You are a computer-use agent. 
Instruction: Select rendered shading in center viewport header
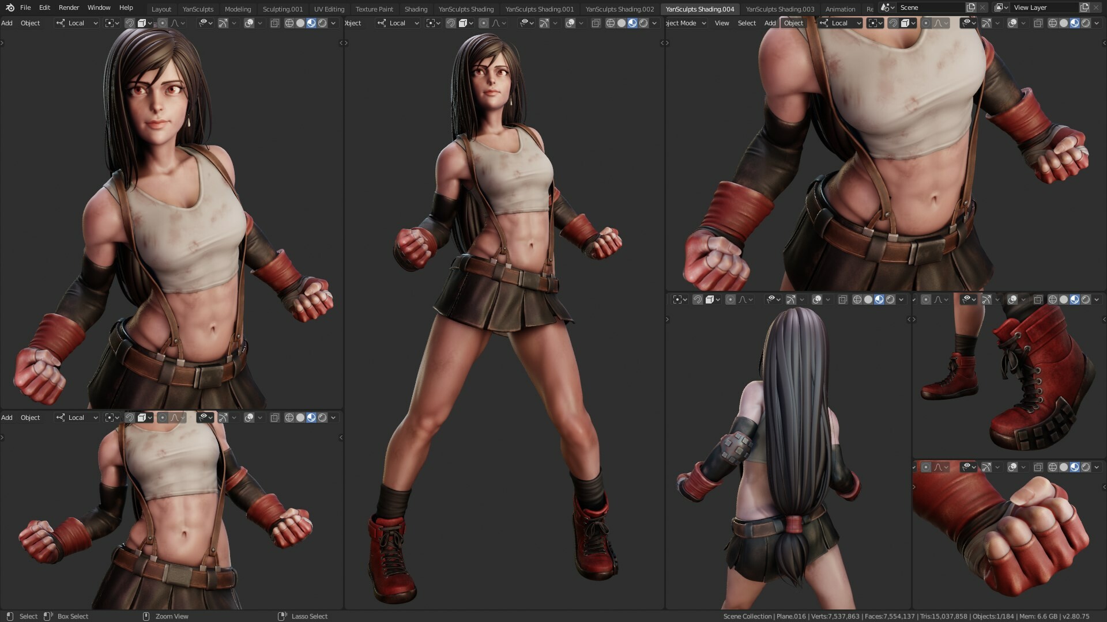click(x=643, y=23)
